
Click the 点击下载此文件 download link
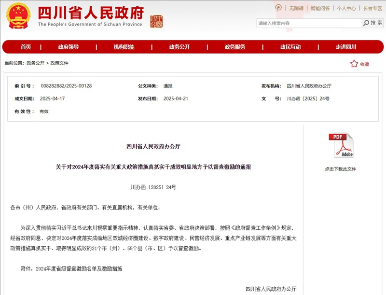click(x=340, y=169)
